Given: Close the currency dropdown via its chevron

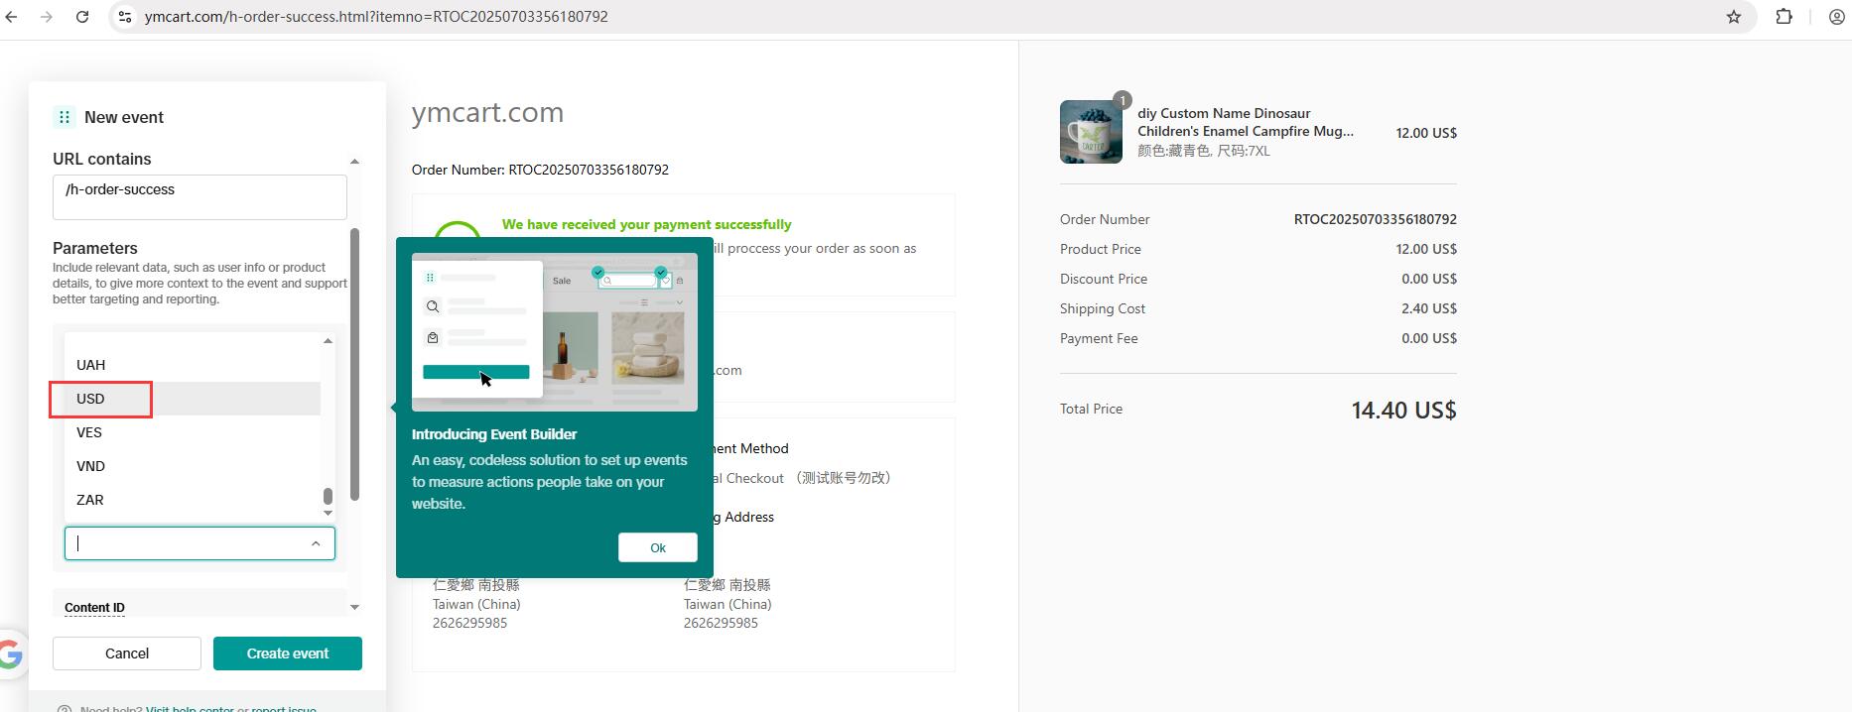Looking at the screenshot, I should [316, 543].
